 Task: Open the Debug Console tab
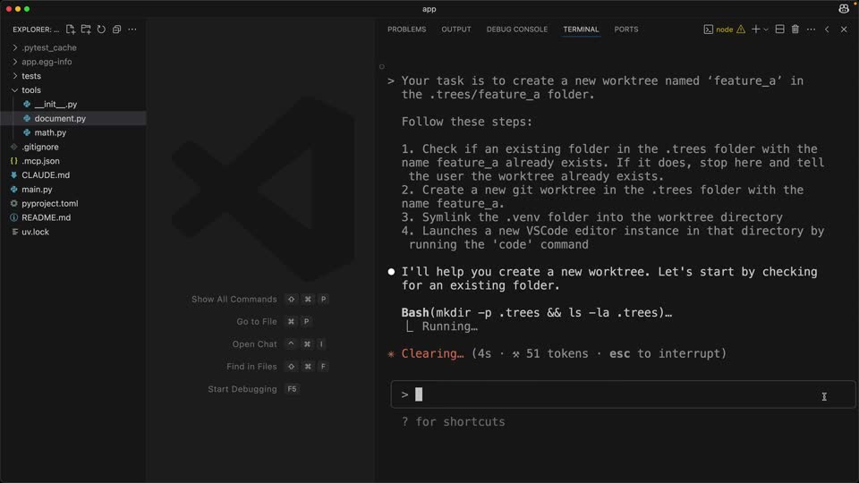(x=517, y=30)
